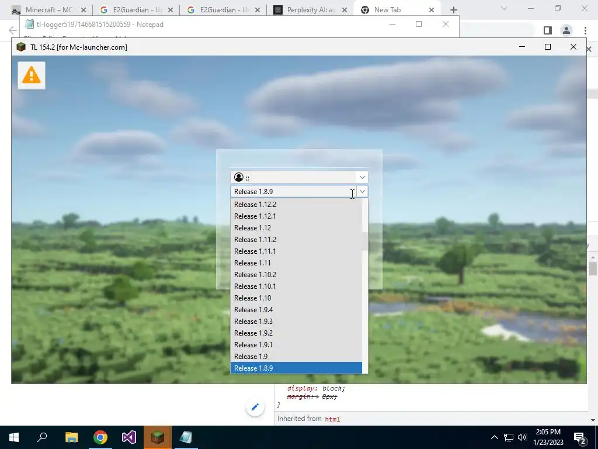Click the Minecraft launcher taskbar icon
The width and height of the screenshot is (598, 449).
(158, 437)
